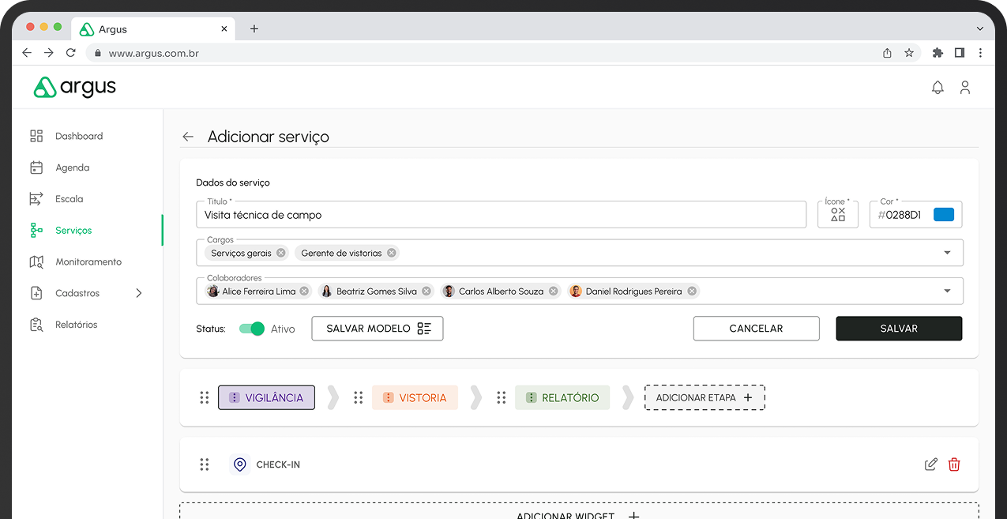Click the three-dot icon inside VISTORIA stage

point(388,398)
